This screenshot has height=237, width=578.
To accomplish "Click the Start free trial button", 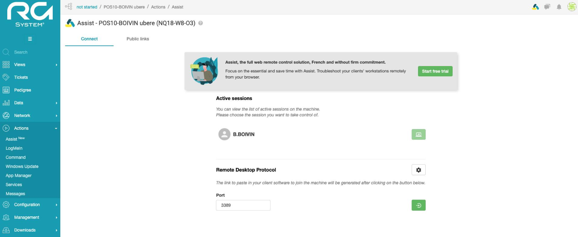I will point(435,71).
